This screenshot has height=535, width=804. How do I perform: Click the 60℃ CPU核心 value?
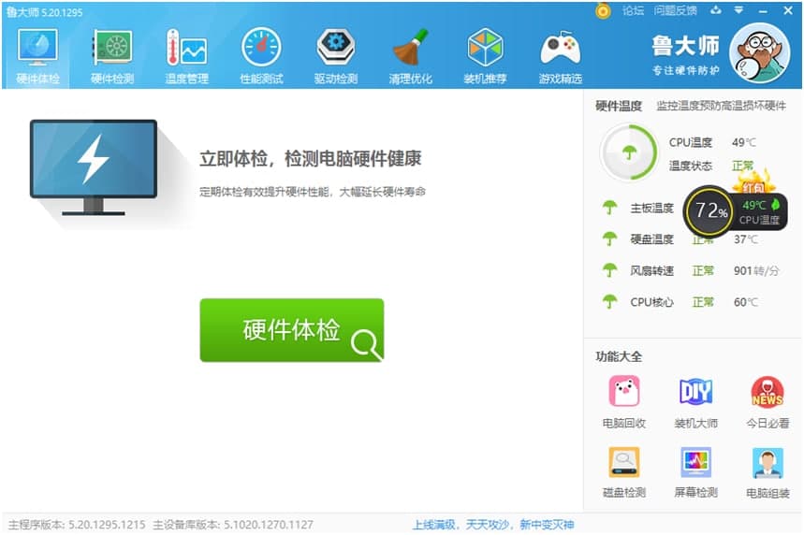pyautogui.click(x=746, y=302)
